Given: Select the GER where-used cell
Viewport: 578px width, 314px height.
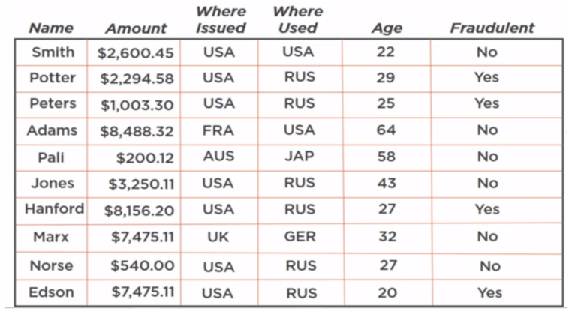Looking at the screenshot, I should (299, 236).
